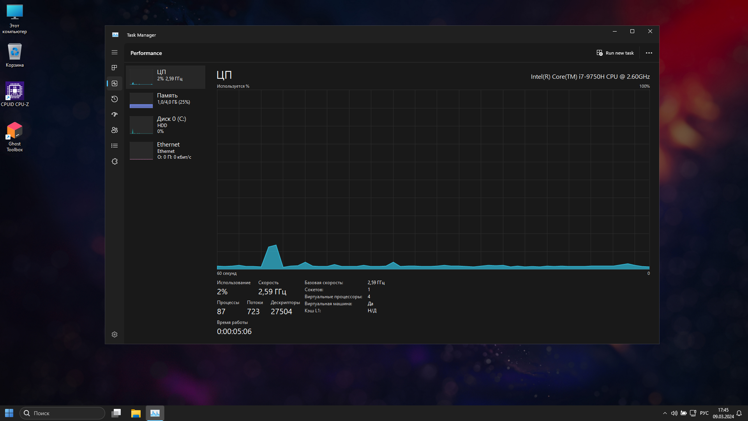Show hidden system tray icons chevron

pyautogui.click(x=665, y=413)
